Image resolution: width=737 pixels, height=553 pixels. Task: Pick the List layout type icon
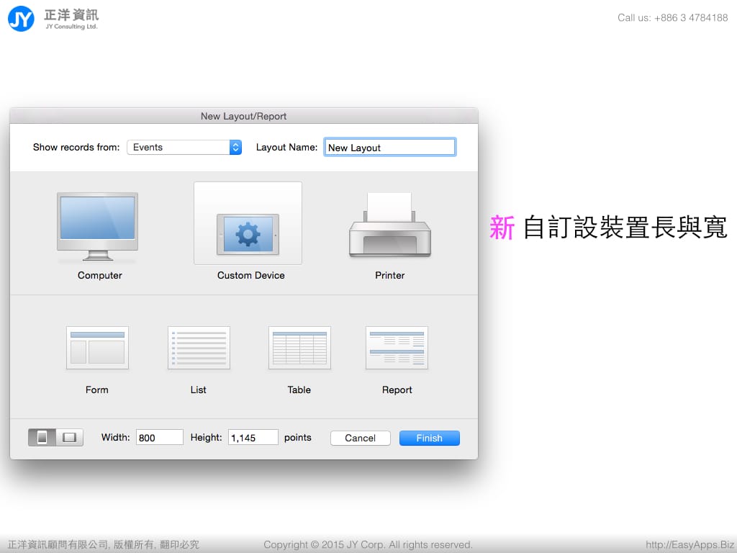pos(199,348)
